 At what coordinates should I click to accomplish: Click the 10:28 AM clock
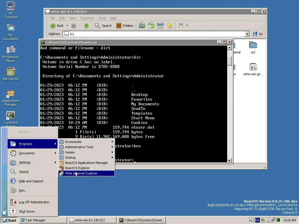[289, 220]
